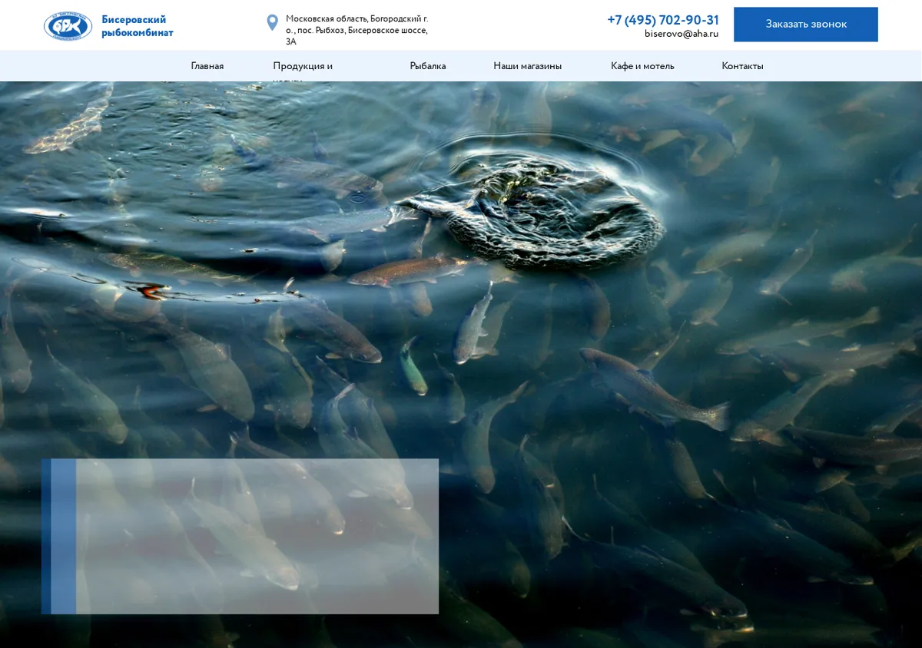Image resolution: width=922 pixels, height=648 pixels.
Task: Open the Кафе и мотель menu item
Action: [x=642, y=66]
